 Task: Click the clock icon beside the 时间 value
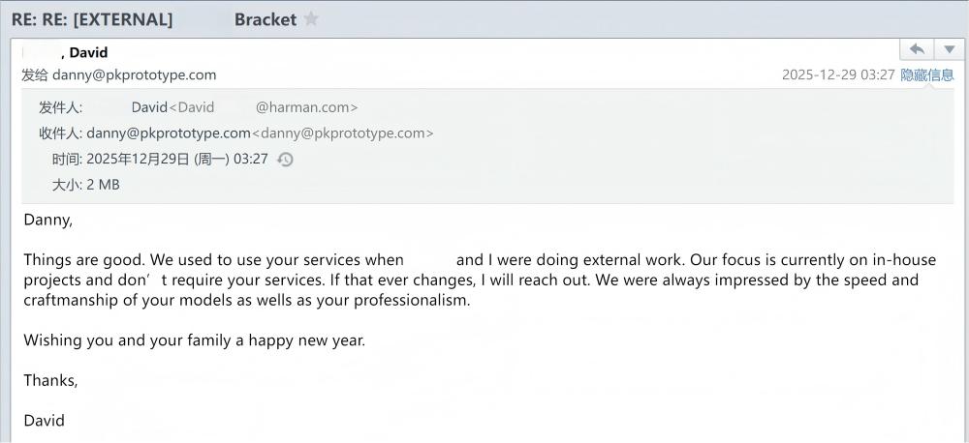285,160
